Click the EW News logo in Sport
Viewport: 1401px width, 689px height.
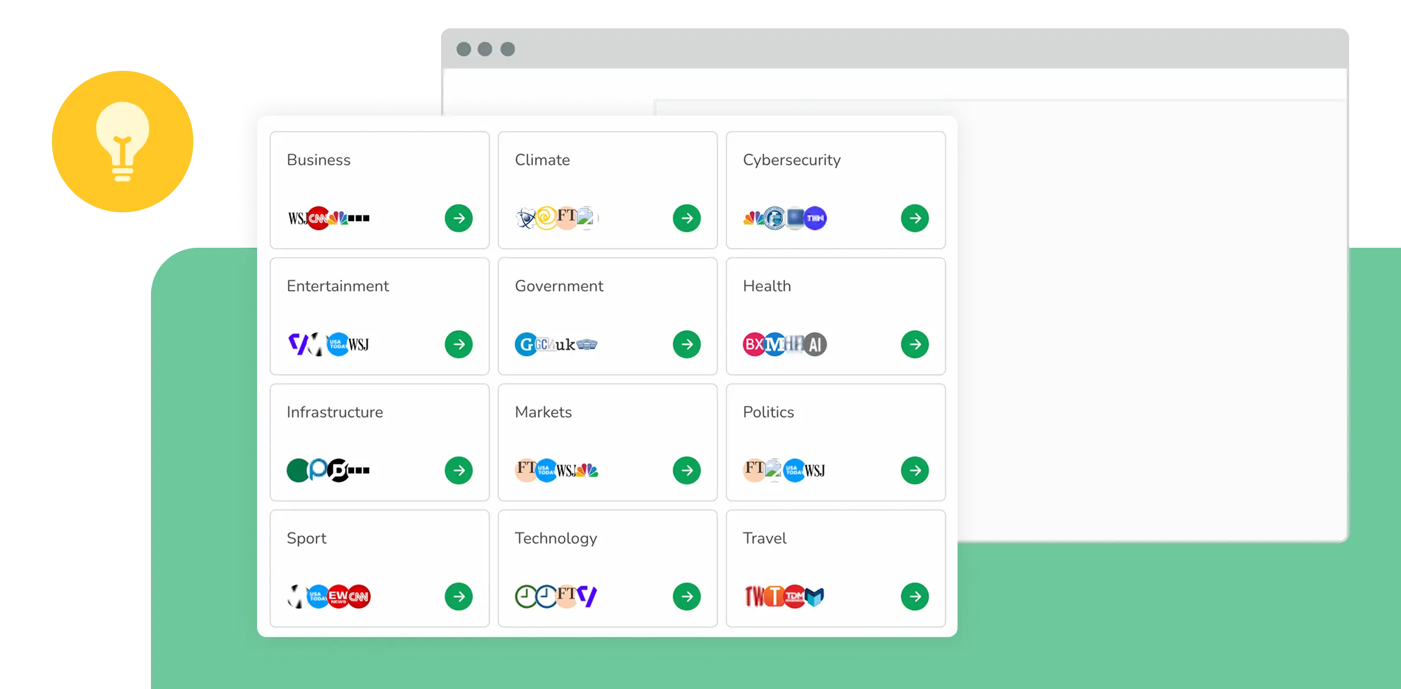coord(338,596)
